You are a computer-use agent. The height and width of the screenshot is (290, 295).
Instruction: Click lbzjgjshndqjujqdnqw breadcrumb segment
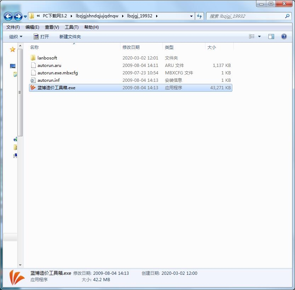pos(97,16)
